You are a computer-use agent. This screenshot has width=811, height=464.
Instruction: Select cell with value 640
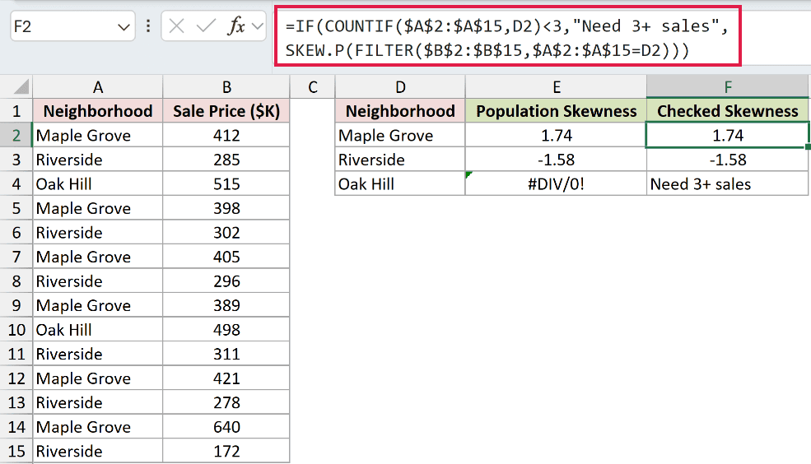click(x=226, y=427)
